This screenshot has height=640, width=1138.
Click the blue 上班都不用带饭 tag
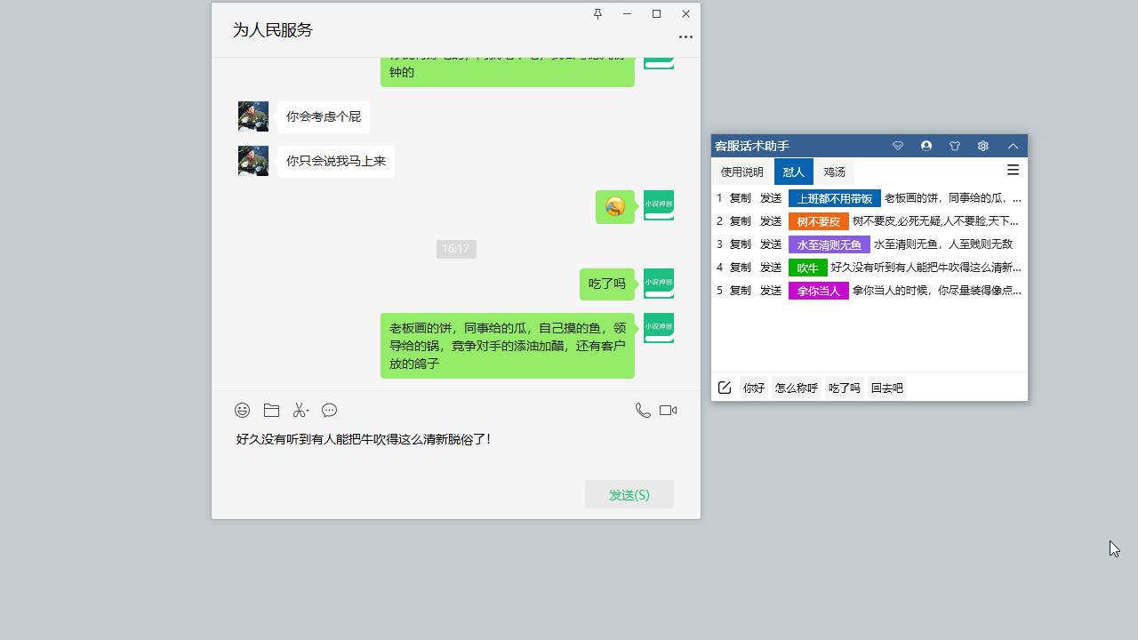click(835, 198)
